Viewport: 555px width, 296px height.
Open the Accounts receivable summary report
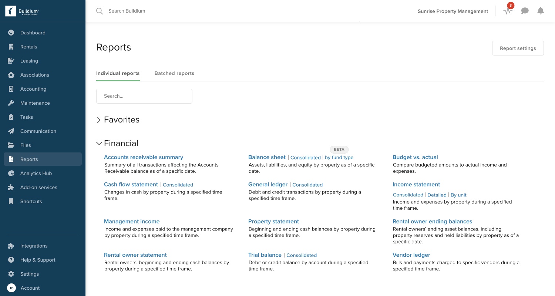click(144, 157)
